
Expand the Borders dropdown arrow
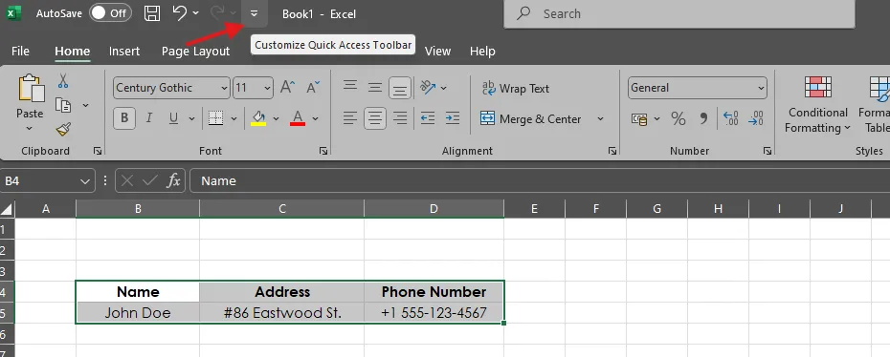(x=234, y=118)
